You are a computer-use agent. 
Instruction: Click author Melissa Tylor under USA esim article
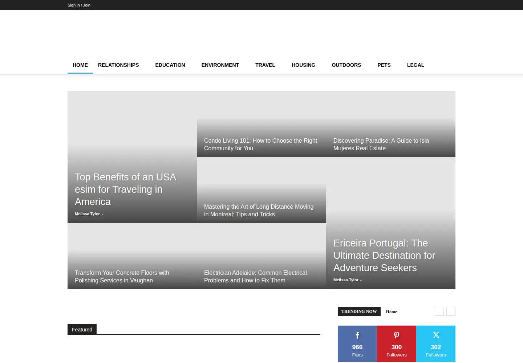click(x=87, y=214)
